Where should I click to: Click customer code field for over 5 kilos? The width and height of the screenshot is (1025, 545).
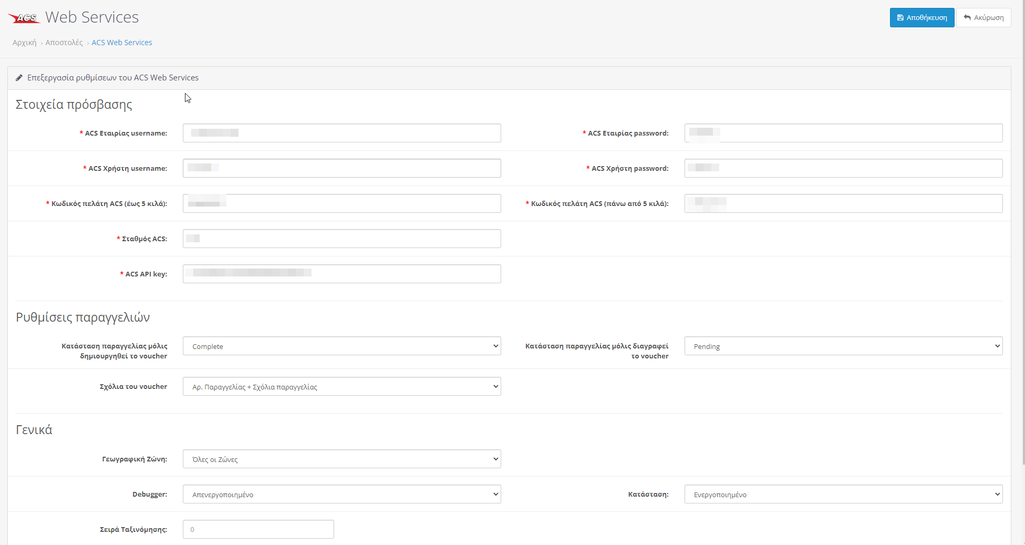tap(843, 203)
